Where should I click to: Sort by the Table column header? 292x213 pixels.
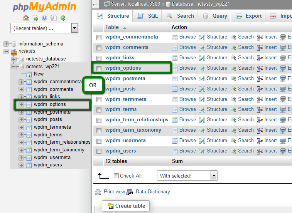point(112,27)
